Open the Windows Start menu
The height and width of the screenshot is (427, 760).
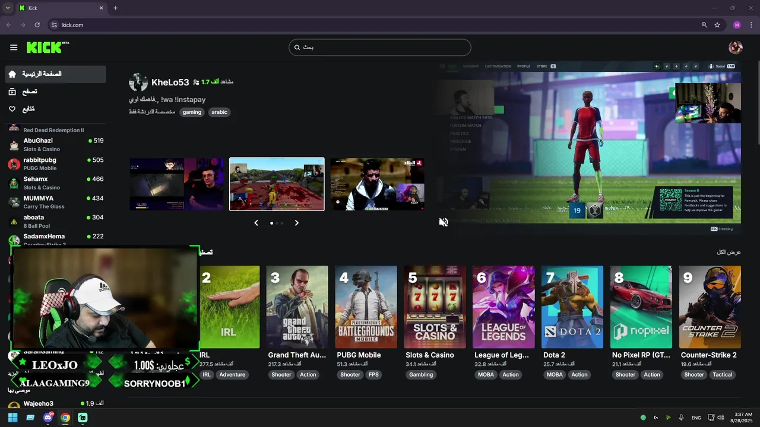[12, 418]
